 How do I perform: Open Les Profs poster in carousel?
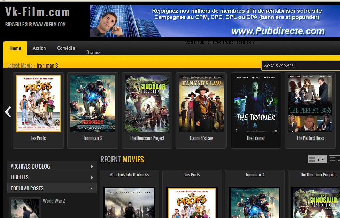pos(38,104)
